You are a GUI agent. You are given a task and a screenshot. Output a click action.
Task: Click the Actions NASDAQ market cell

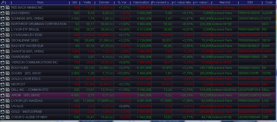pyautogui.click(x=225, y=90)
